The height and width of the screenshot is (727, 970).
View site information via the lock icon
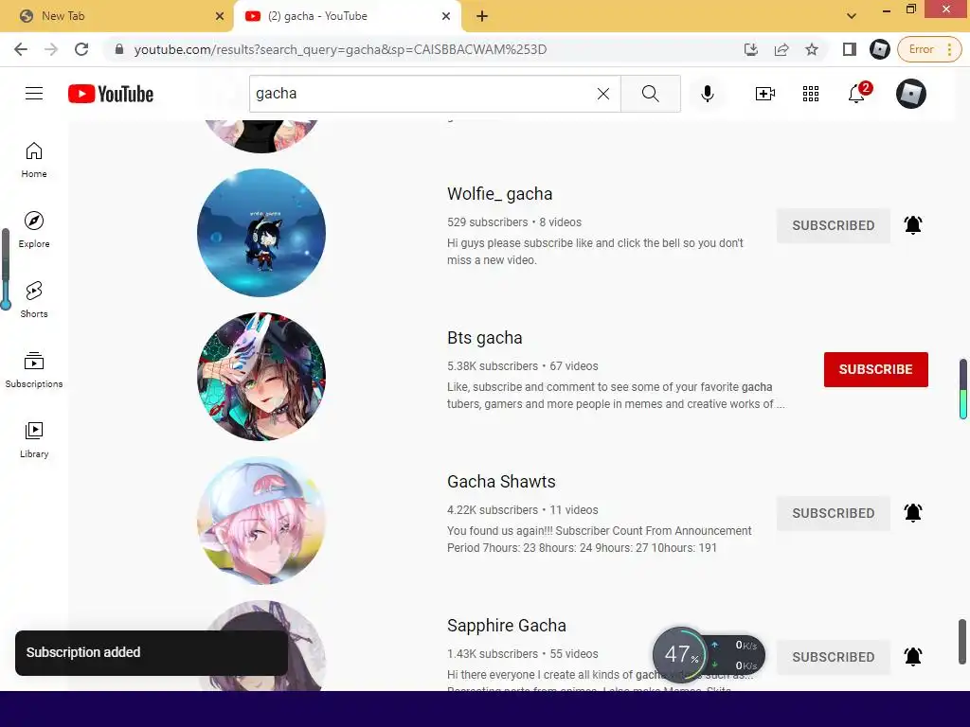coord(119,49)
